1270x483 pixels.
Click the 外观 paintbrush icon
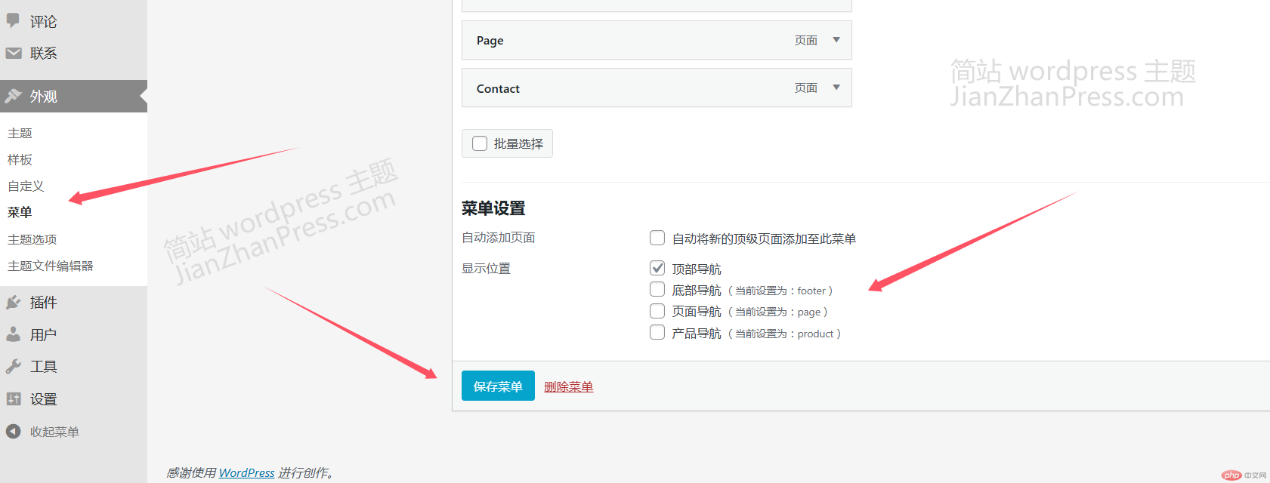click(14, 96)
